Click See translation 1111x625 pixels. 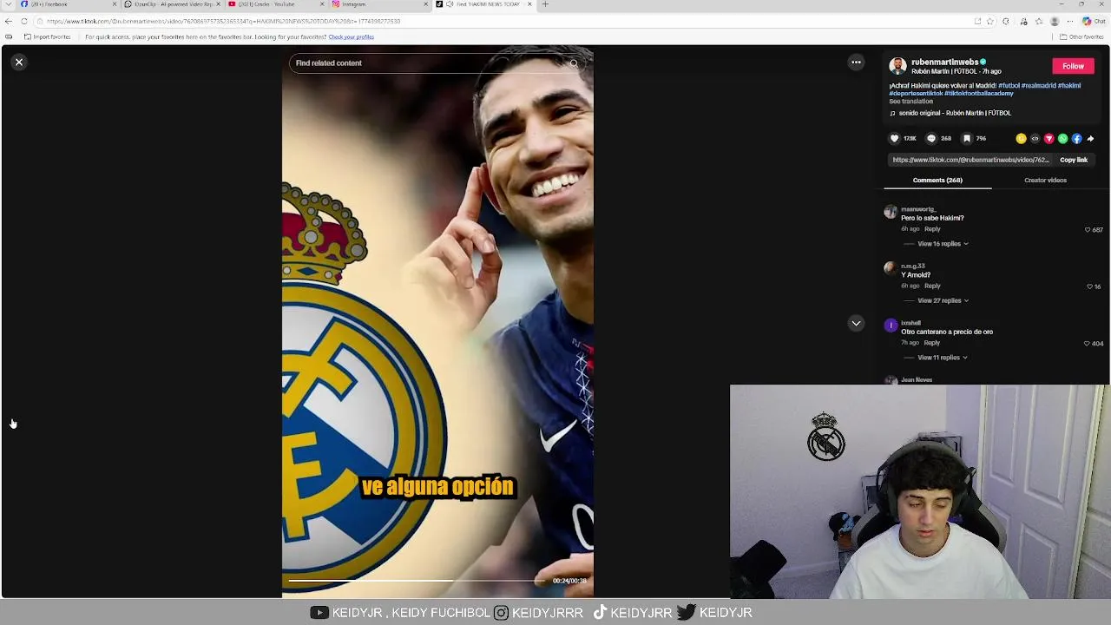tap(910, 102)
